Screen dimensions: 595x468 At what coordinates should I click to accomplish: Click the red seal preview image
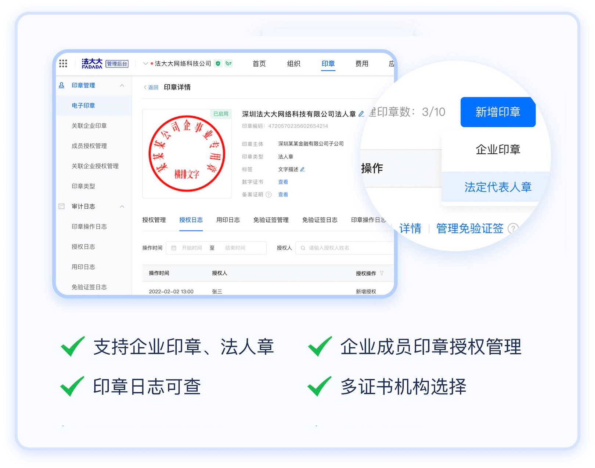pos(187,154)
